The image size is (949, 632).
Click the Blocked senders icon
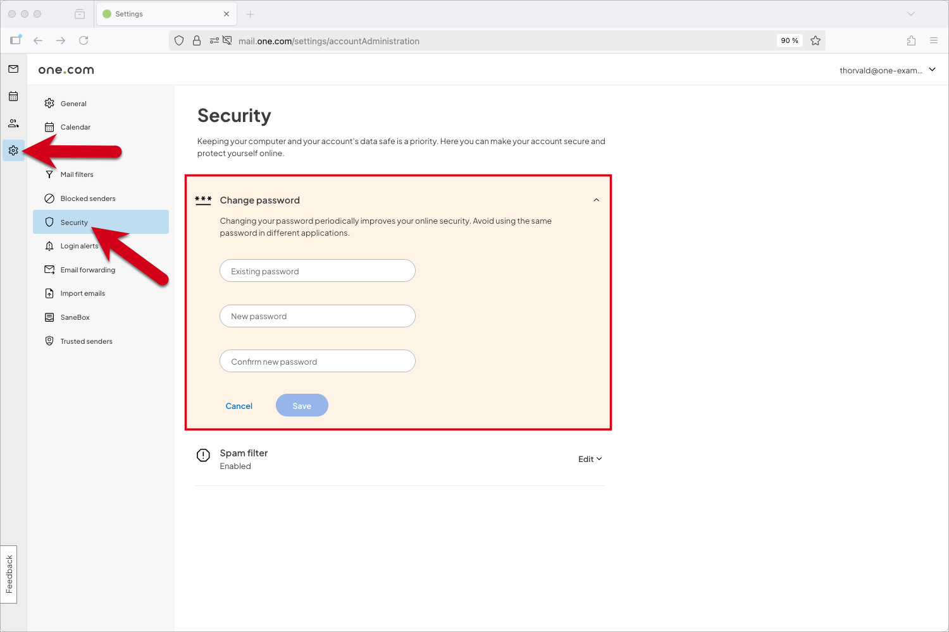point(49,198)
